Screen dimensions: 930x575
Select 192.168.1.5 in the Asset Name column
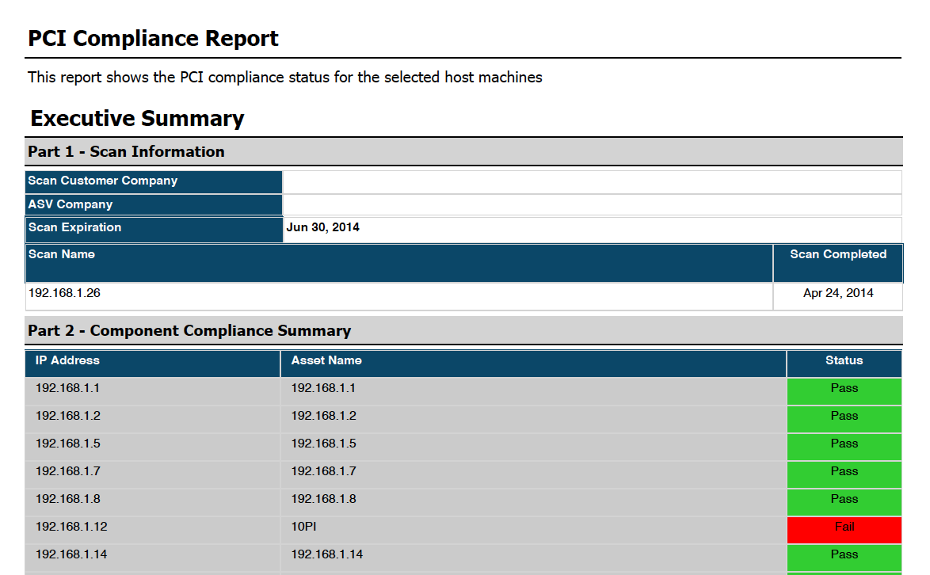click(x=323, y=444)
